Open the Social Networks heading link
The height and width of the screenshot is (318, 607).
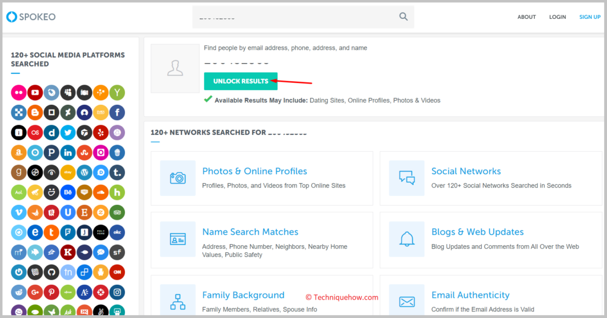tap(466, 171)
